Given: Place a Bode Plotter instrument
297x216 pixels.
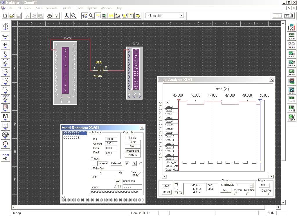Looking at the screenshot, I should pyautogui.click(x=291, y=63).
